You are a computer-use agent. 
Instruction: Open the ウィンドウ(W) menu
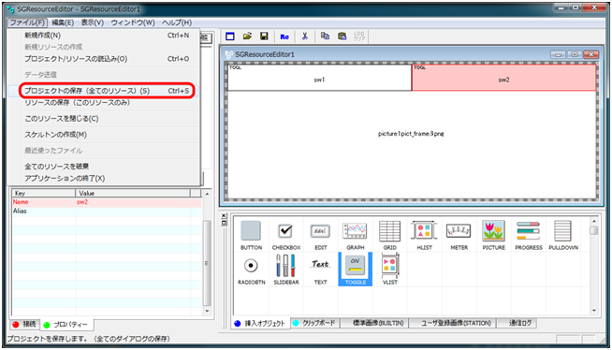133,22
